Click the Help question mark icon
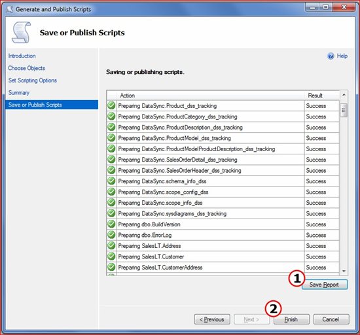360x335 pixels. tap(331, 56)
